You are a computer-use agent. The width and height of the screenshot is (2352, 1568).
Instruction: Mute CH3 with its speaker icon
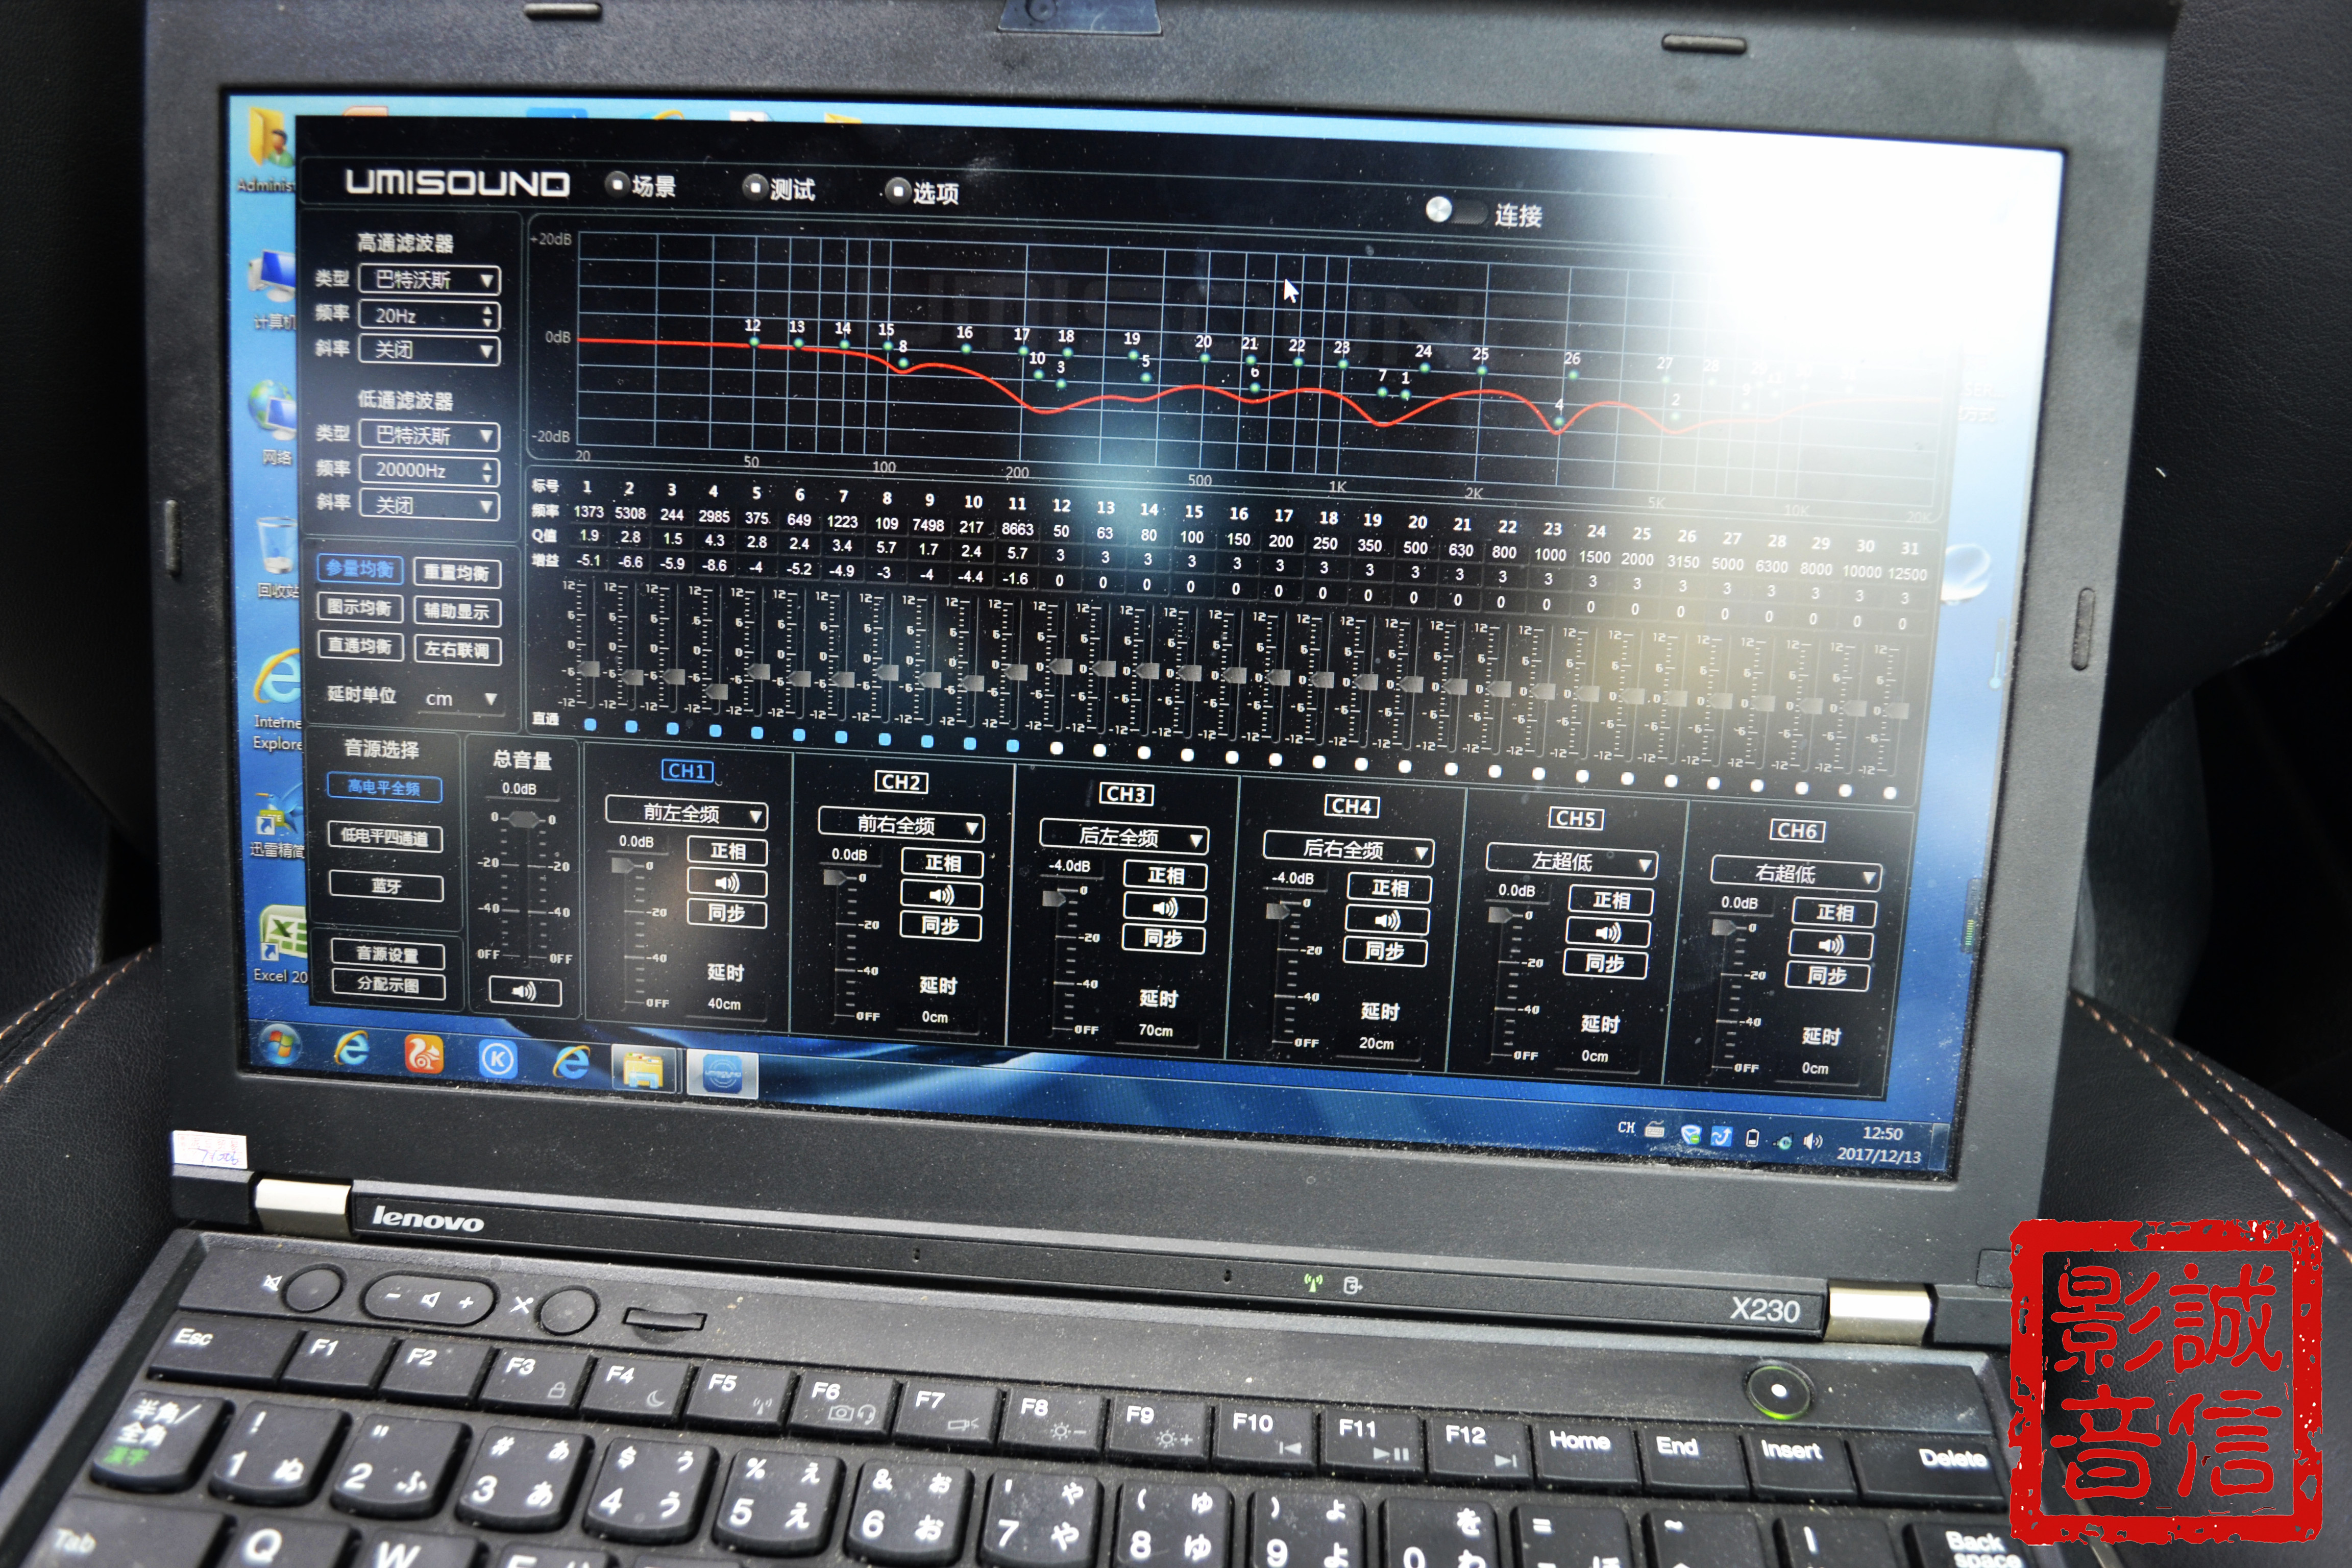point(1164,907)
